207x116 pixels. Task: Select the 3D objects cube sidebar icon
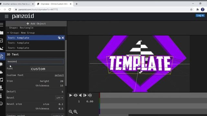click(2, 56)
